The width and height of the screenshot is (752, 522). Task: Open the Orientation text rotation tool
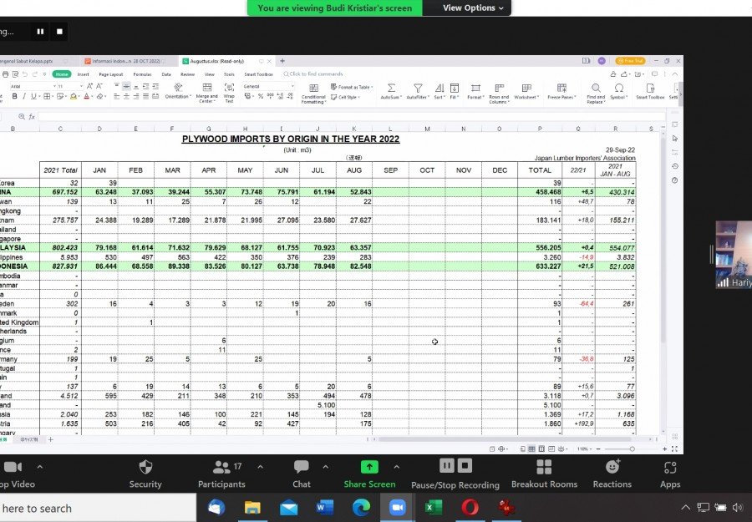click(177, 90)
